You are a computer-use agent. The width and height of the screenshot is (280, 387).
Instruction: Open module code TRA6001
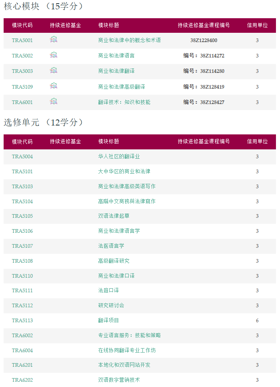pyautogui.click(x=22, y=102)
